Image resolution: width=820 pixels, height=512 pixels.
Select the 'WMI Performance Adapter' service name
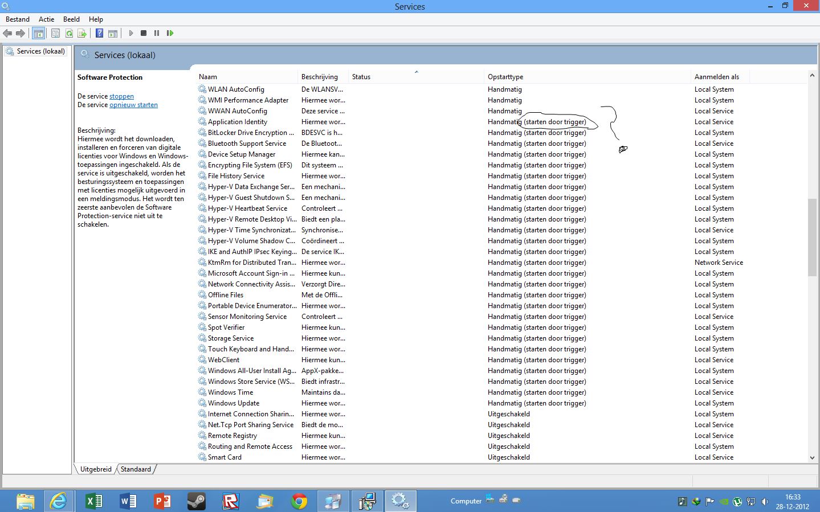pyautogui.click(x=248, y=100)
